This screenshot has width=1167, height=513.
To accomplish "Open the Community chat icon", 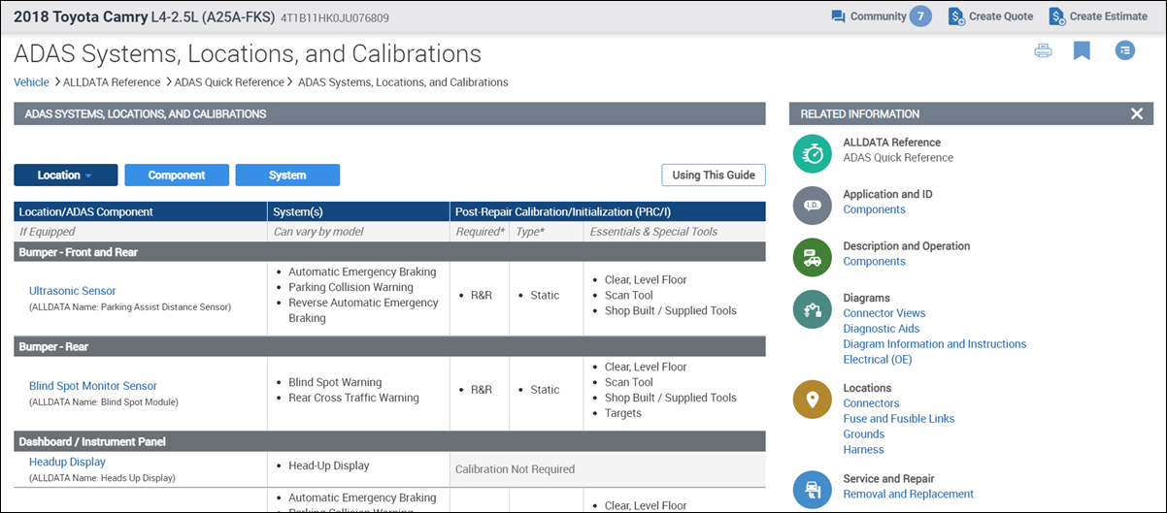I will (838, 16).
